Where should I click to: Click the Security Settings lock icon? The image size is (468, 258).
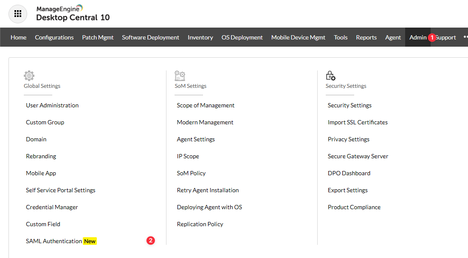click(x=330, y=76)
